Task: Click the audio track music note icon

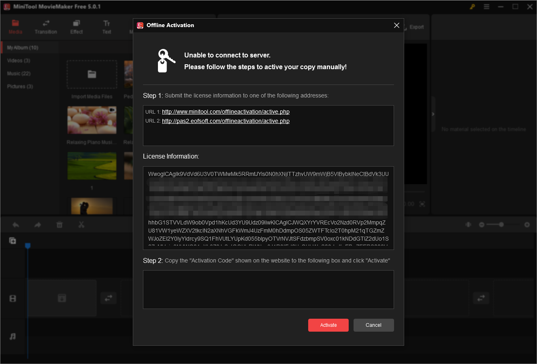Action: (13, 336)
